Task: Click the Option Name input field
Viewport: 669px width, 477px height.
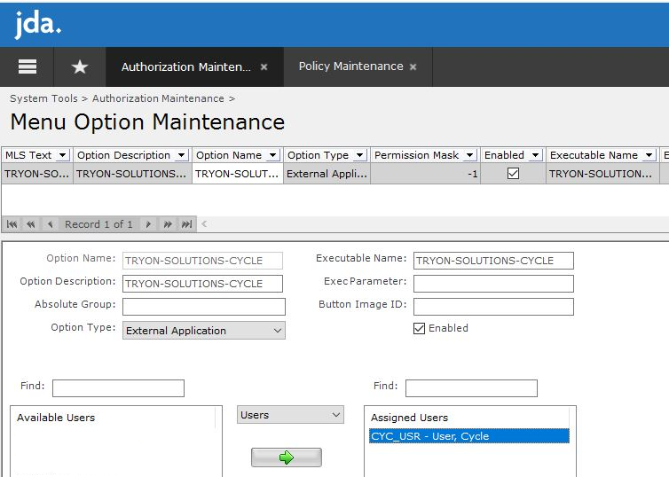Action: click(x=202, y=261)
